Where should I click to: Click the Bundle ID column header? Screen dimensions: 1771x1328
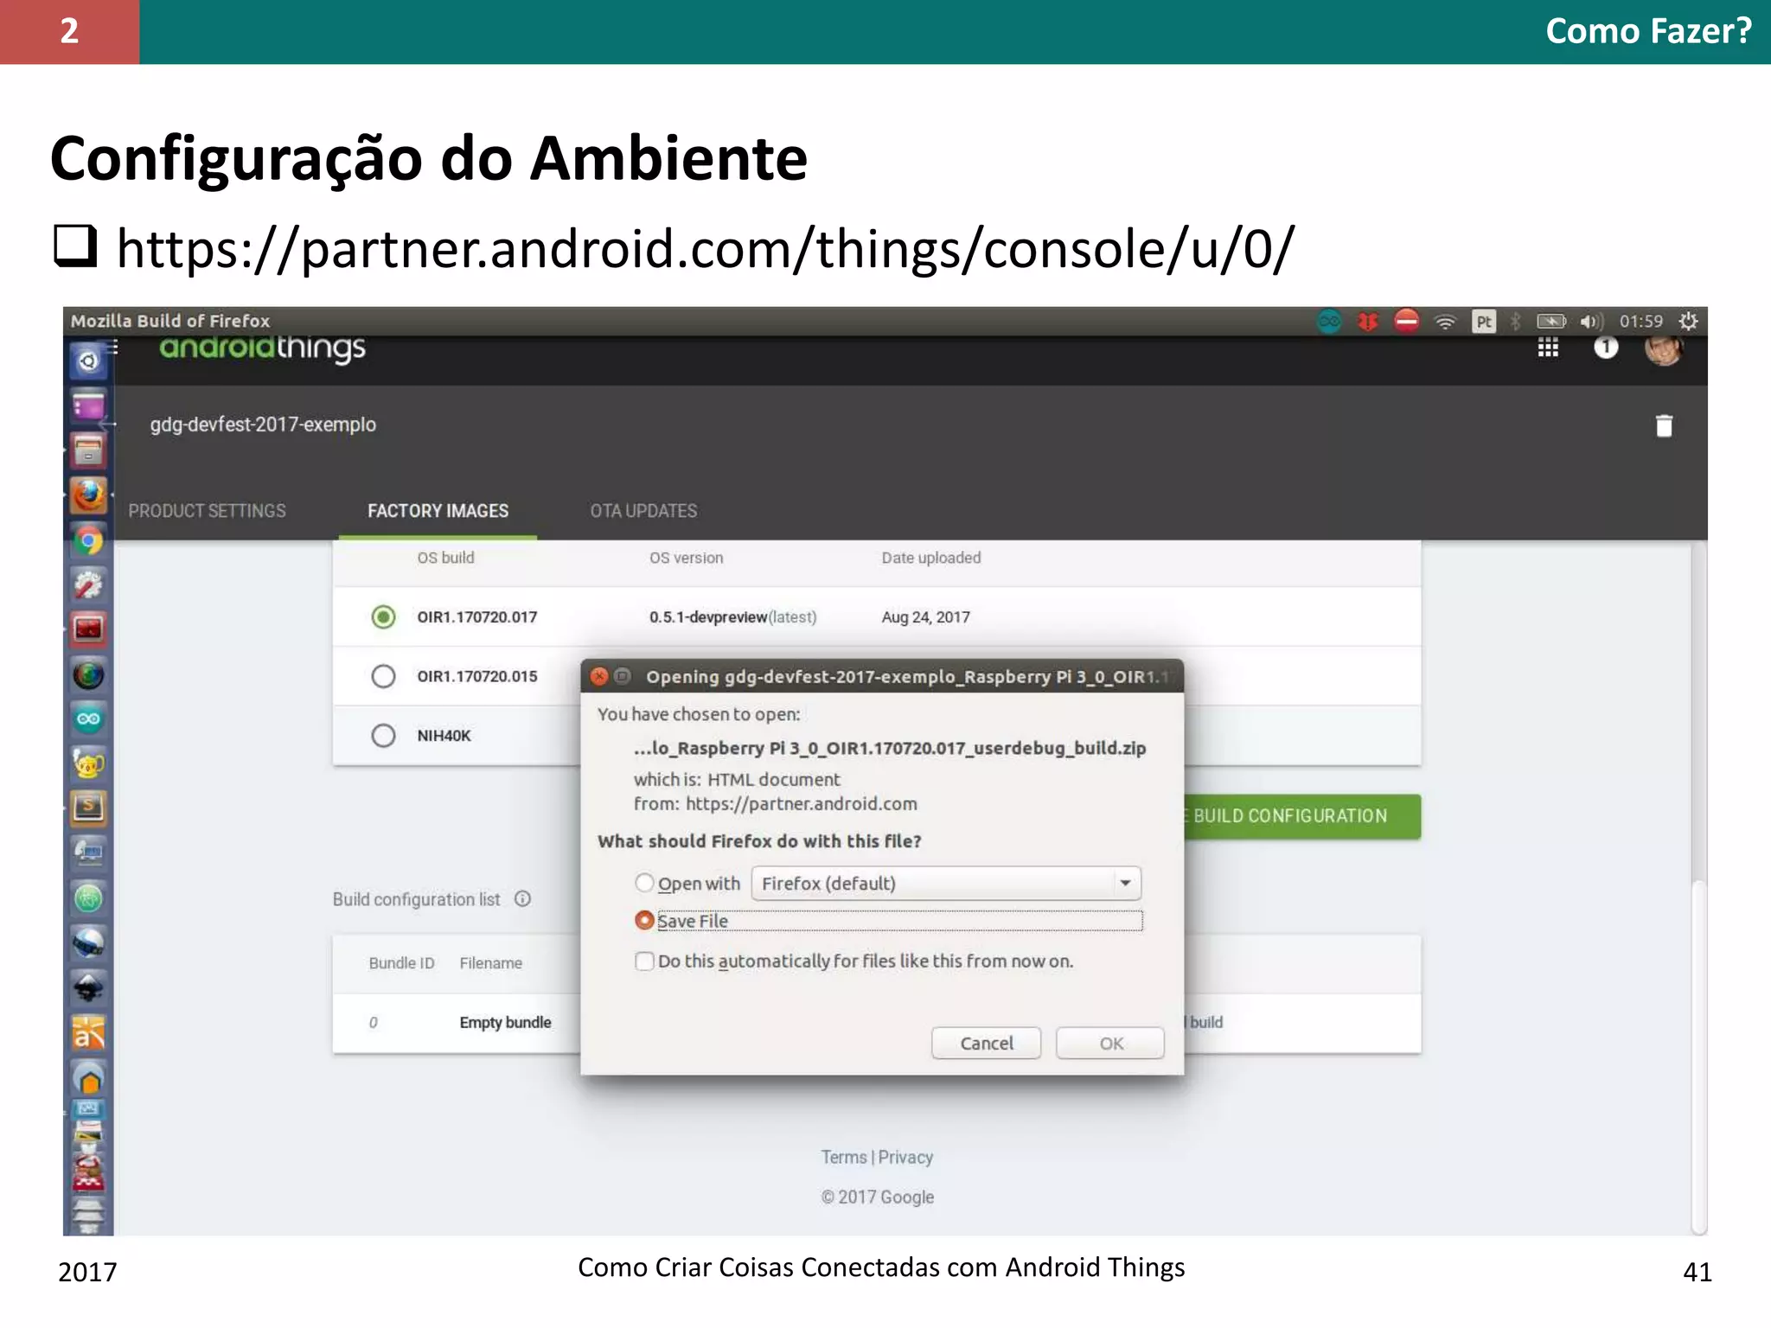[401, 963]
